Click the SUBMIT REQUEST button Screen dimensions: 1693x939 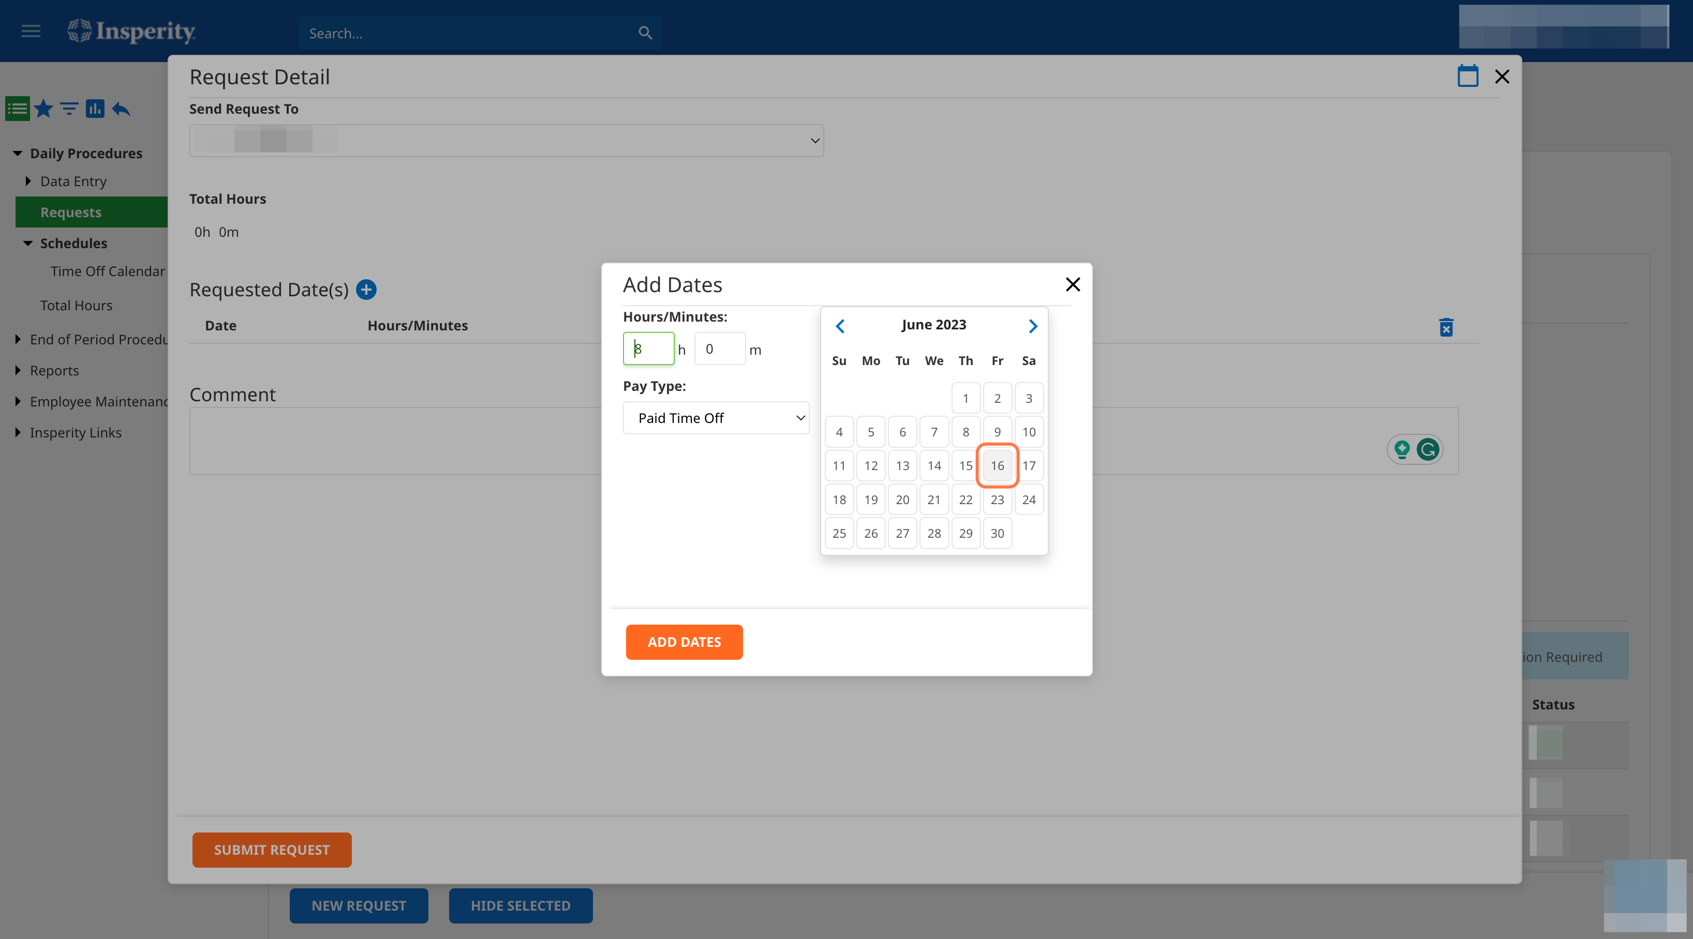click(272, 850)
